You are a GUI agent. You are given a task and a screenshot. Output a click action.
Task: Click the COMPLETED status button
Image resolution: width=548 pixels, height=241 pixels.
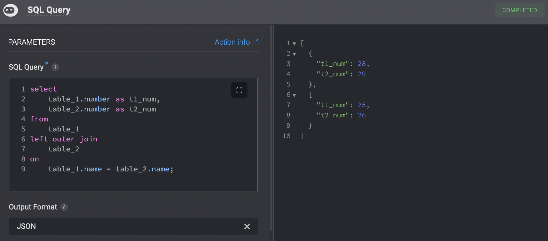(x=520, y=10)
